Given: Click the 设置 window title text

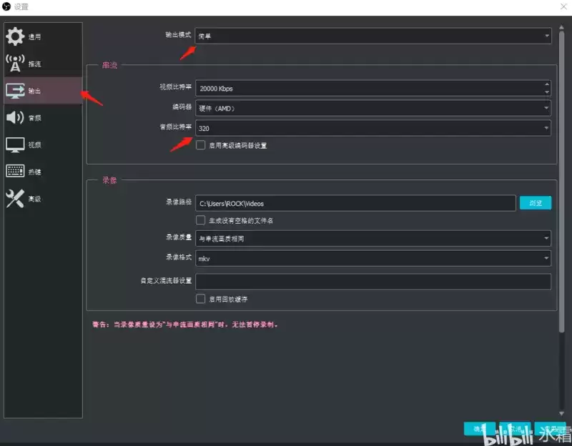Looking at the screenshot, I should (x=21, y=6).
